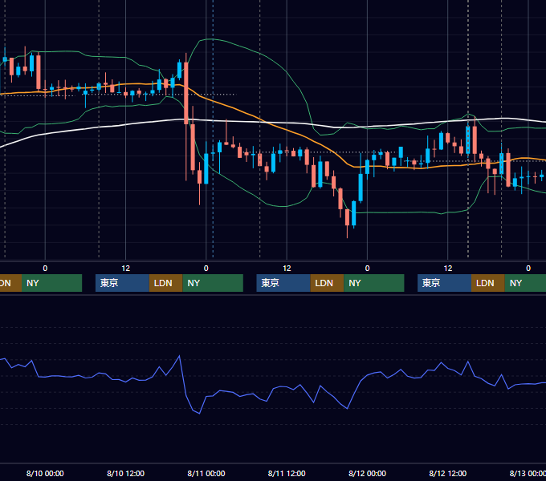This screenshot has height=481, width=546.
Task: Select hour label 0 above 8/11 00:00
Action: pos(206,269)
